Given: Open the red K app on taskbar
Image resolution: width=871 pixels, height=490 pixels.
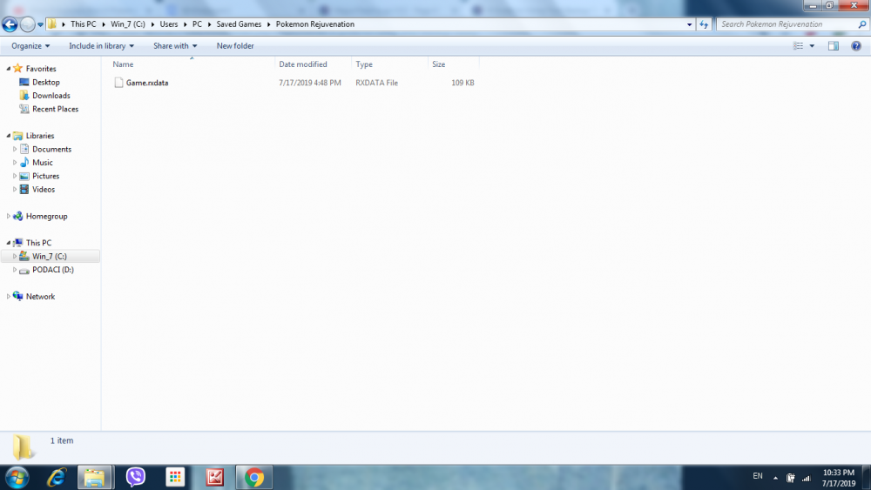Looking at the screenshot, I should 215,477.
